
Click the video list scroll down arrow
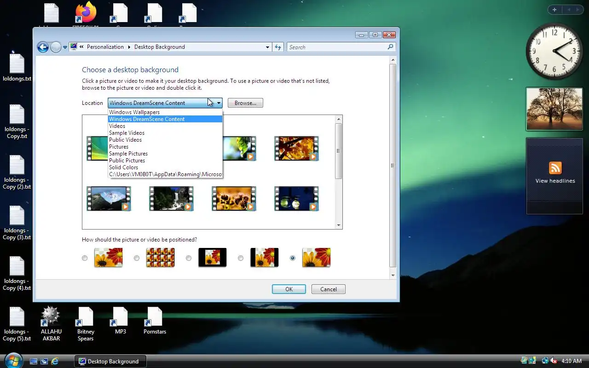click(x=339, y=225)
